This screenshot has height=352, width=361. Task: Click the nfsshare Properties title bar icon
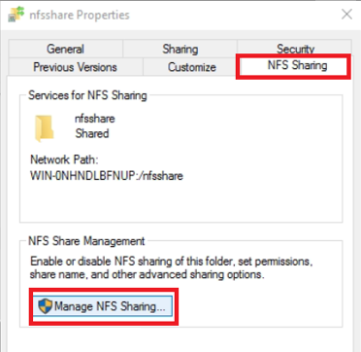(16, 15)
